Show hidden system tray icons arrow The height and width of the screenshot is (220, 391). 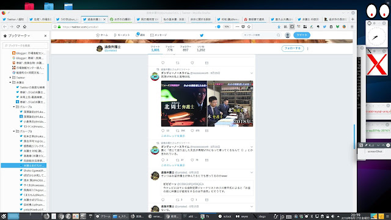coord(338,216)
